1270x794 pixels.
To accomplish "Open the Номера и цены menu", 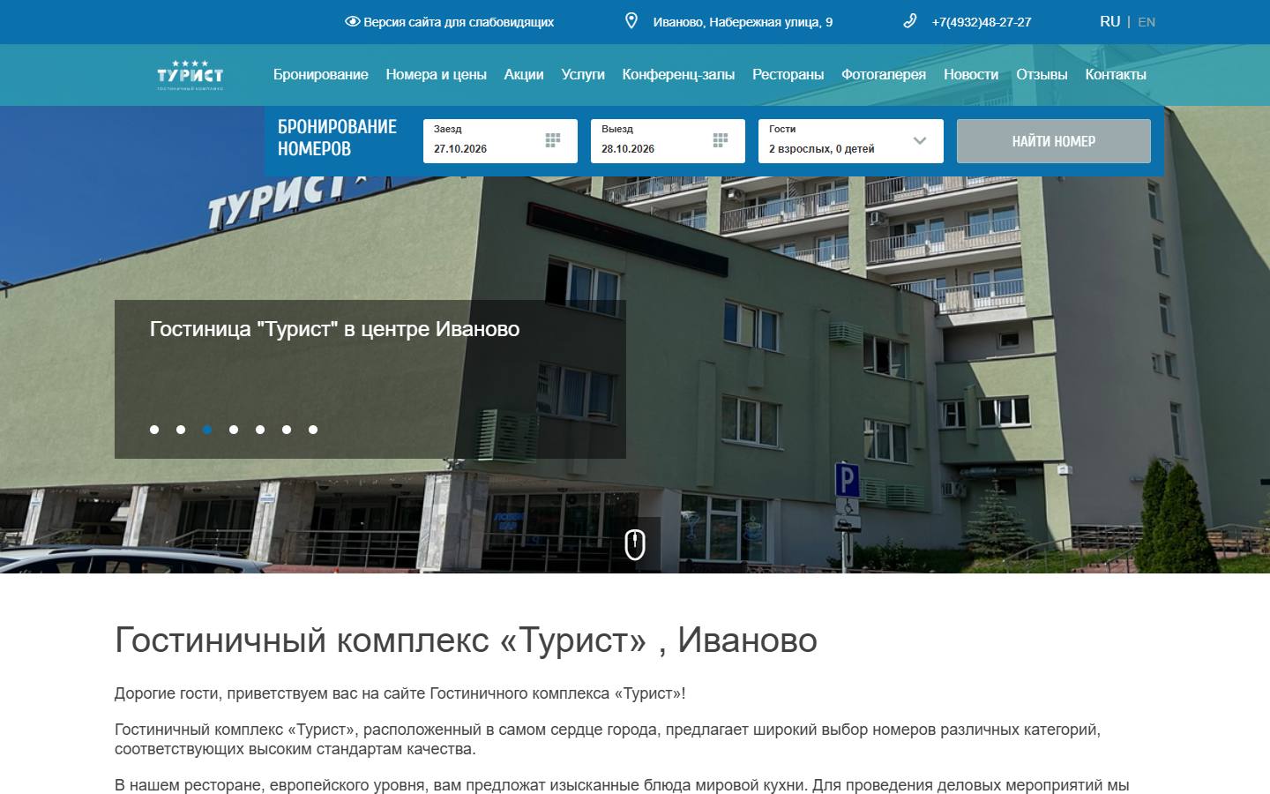I will click(x=437, y=75).
